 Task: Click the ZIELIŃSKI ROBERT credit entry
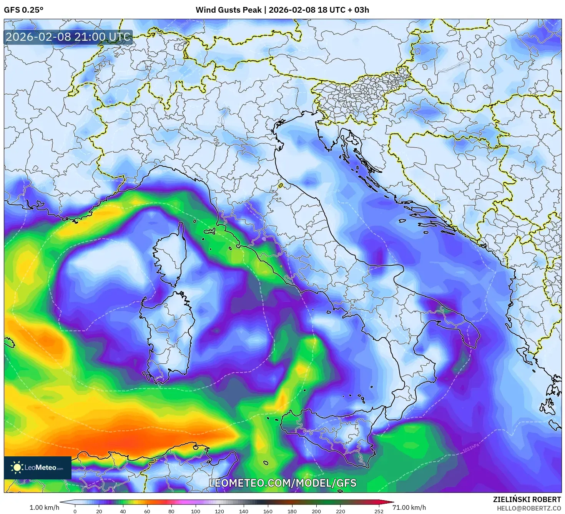tap(527, 501)
